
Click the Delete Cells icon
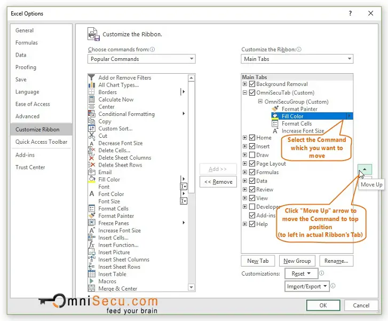92,150
